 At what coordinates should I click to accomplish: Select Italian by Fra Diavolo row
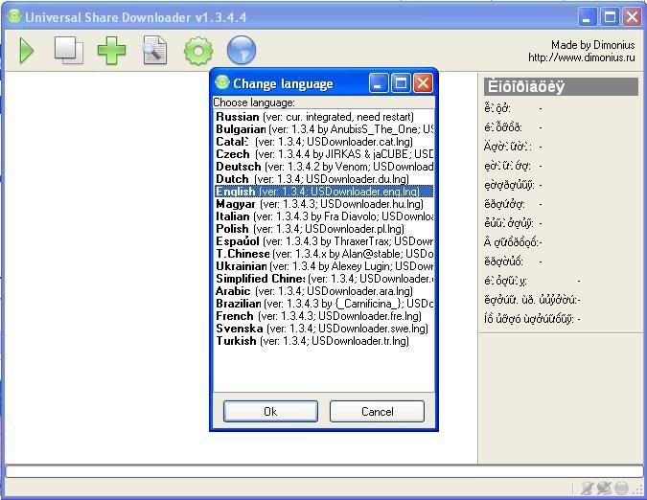pos(324,216)
